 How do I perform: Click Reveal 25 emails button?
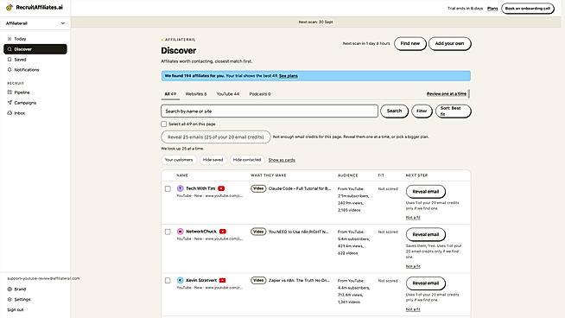pyautogui.click(x=216, y=137)
